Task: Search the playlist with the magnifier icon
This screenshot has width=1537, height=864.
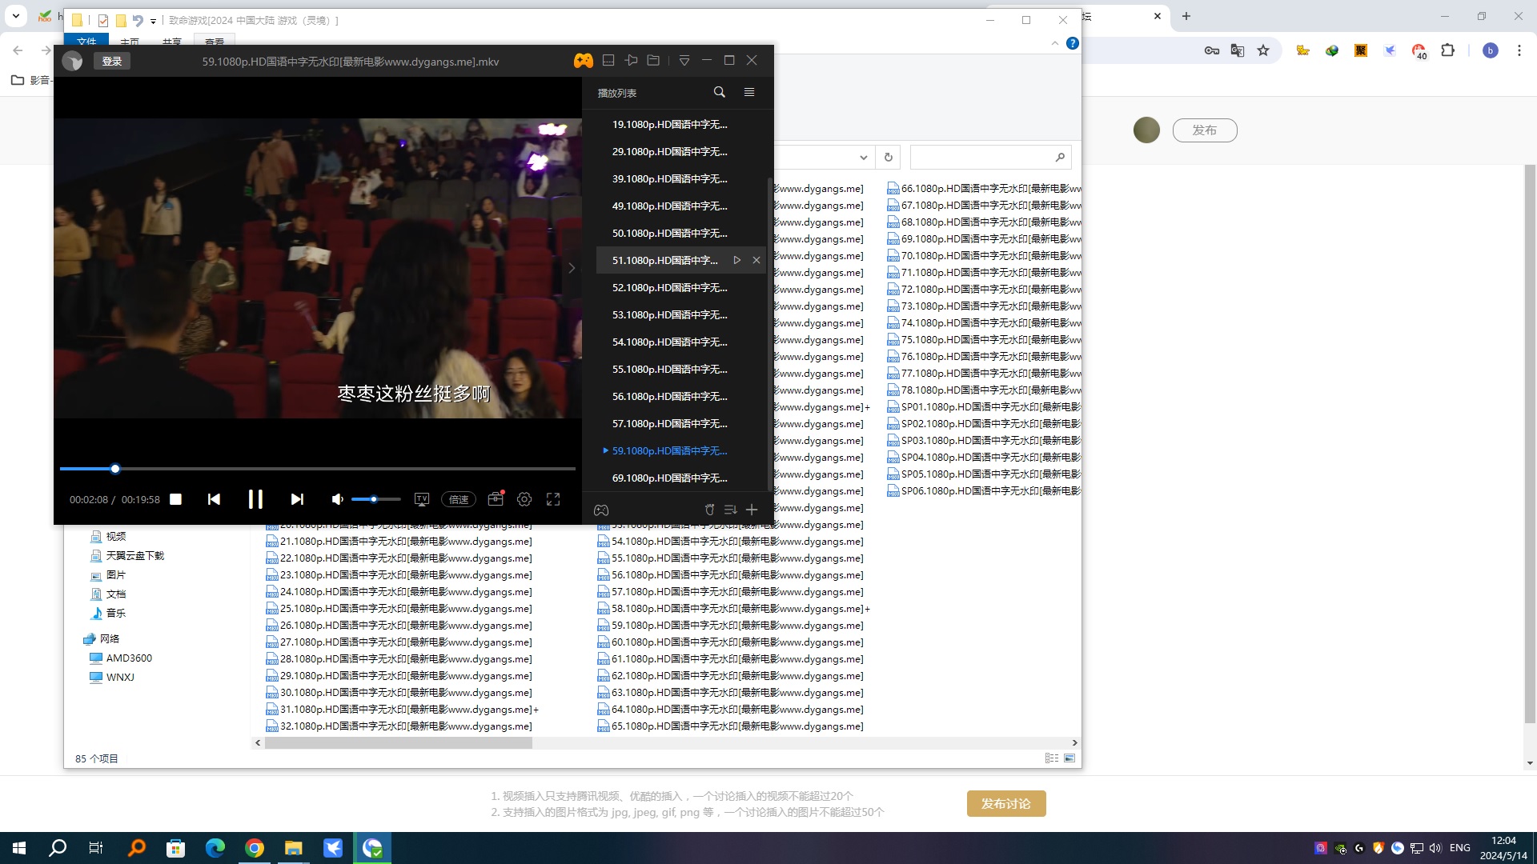Action: (719, 93)
